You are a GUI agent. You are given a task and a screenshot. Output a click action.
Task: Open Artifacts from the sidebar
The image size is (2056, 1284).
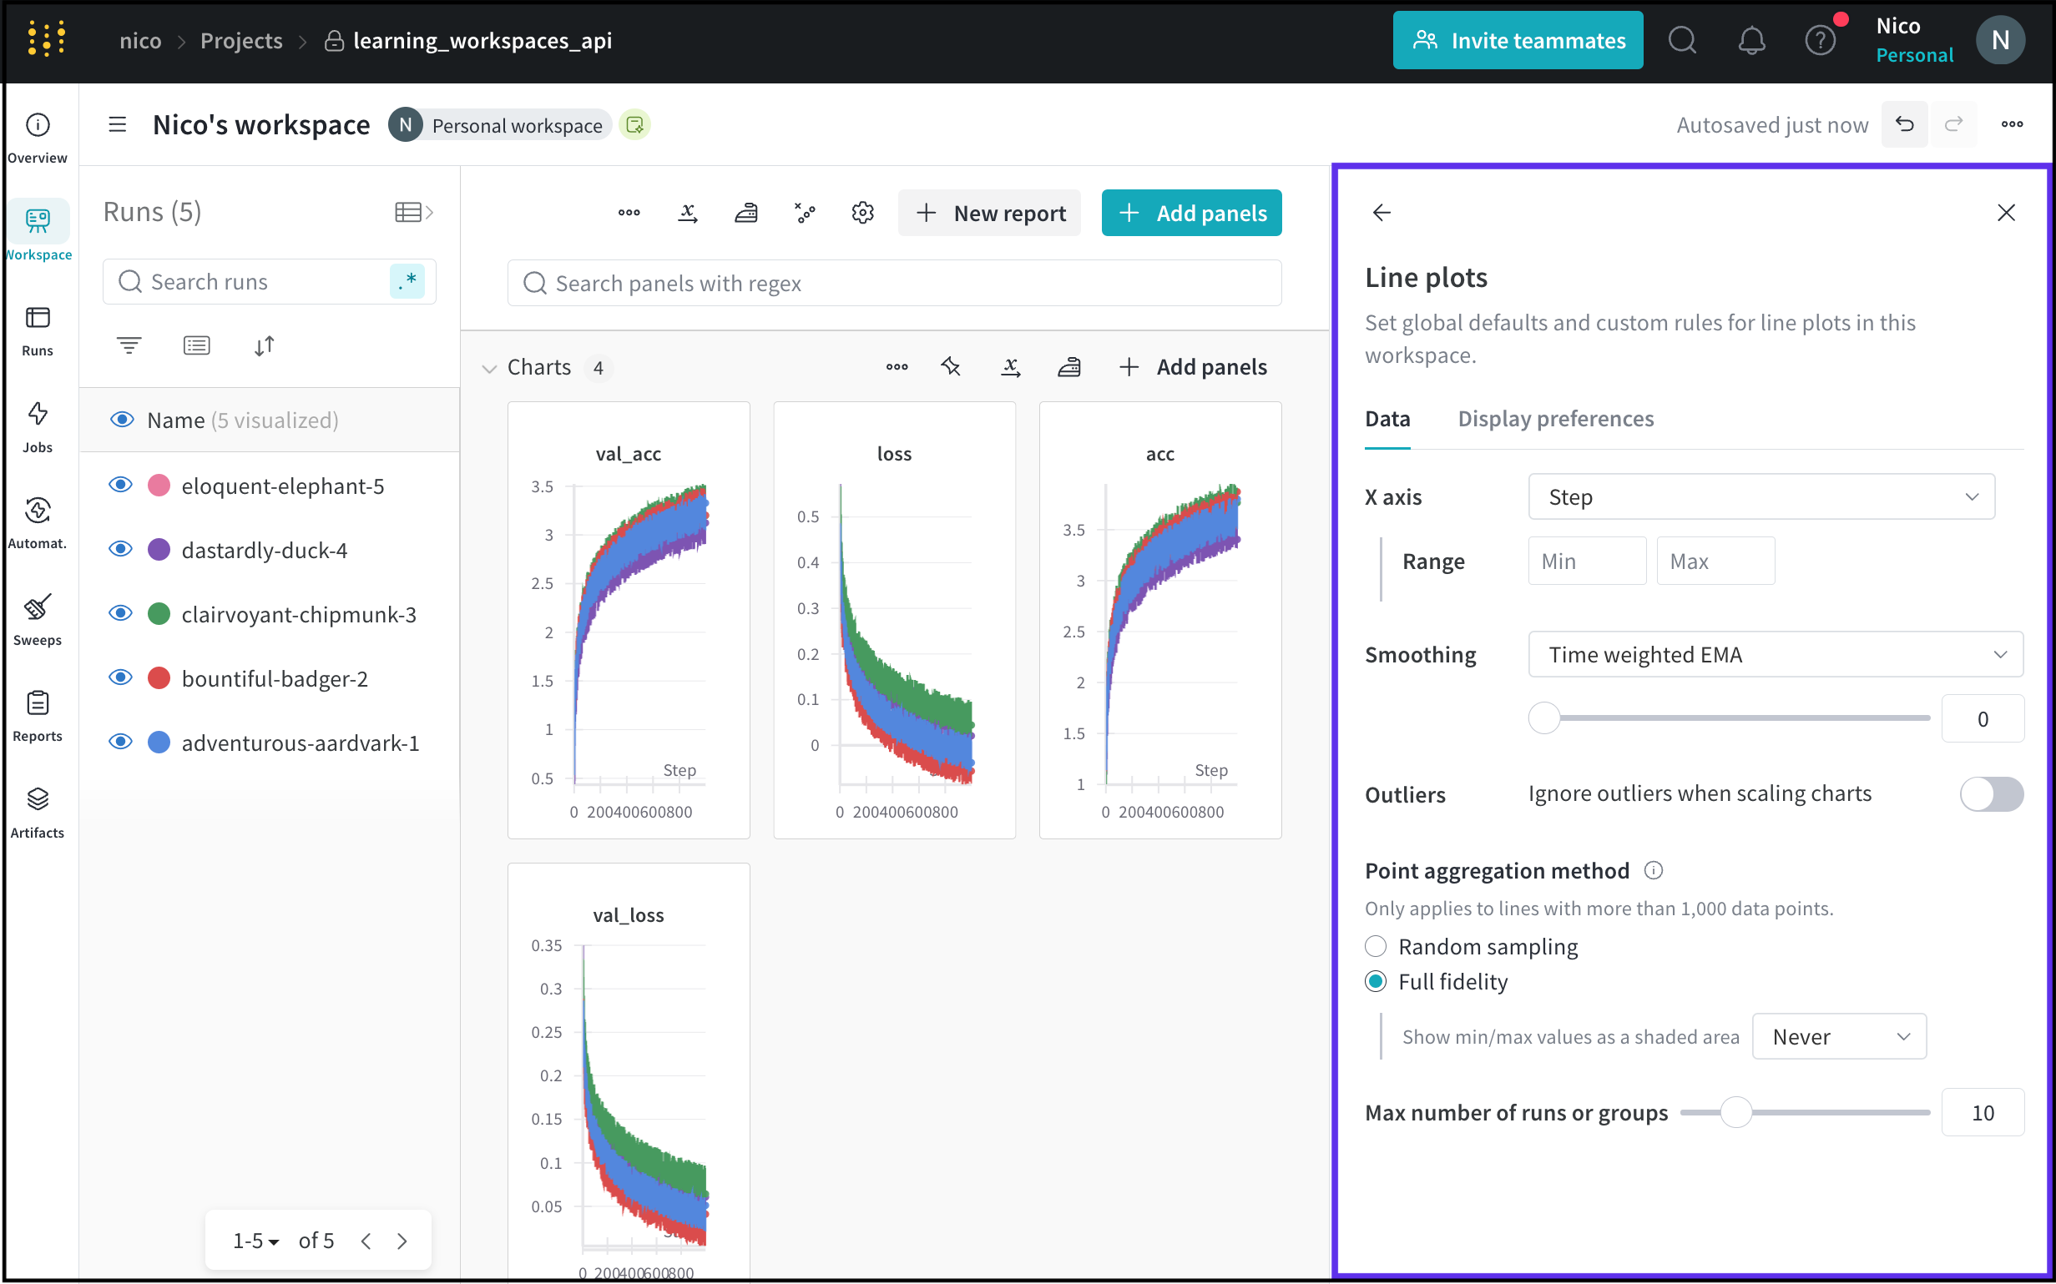point(38,812)
